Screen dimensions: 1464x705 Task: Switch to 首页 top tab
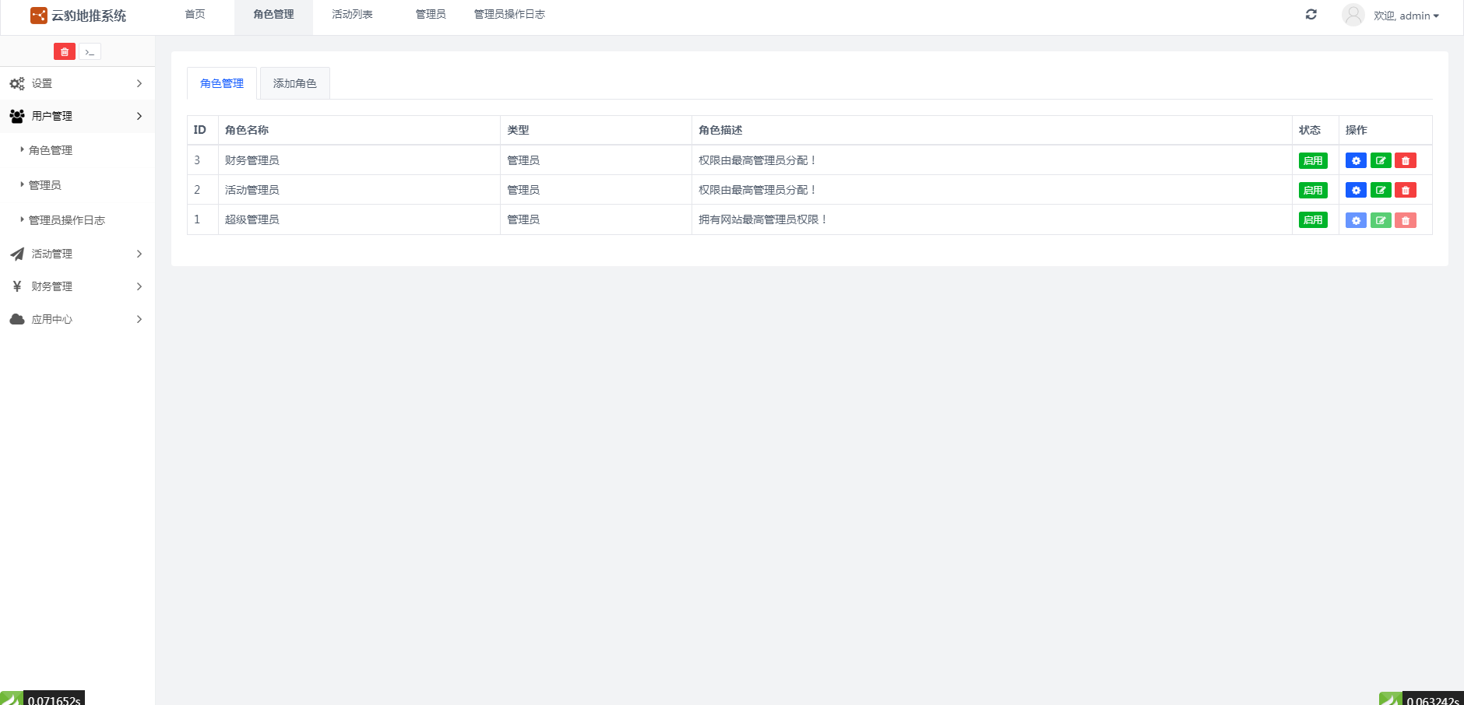195,14
